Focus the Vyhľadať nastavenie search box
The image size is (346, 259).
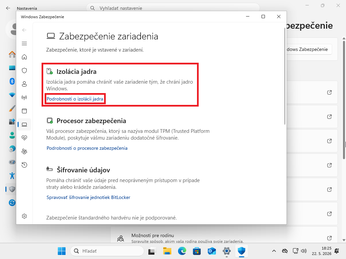point(173,8)
